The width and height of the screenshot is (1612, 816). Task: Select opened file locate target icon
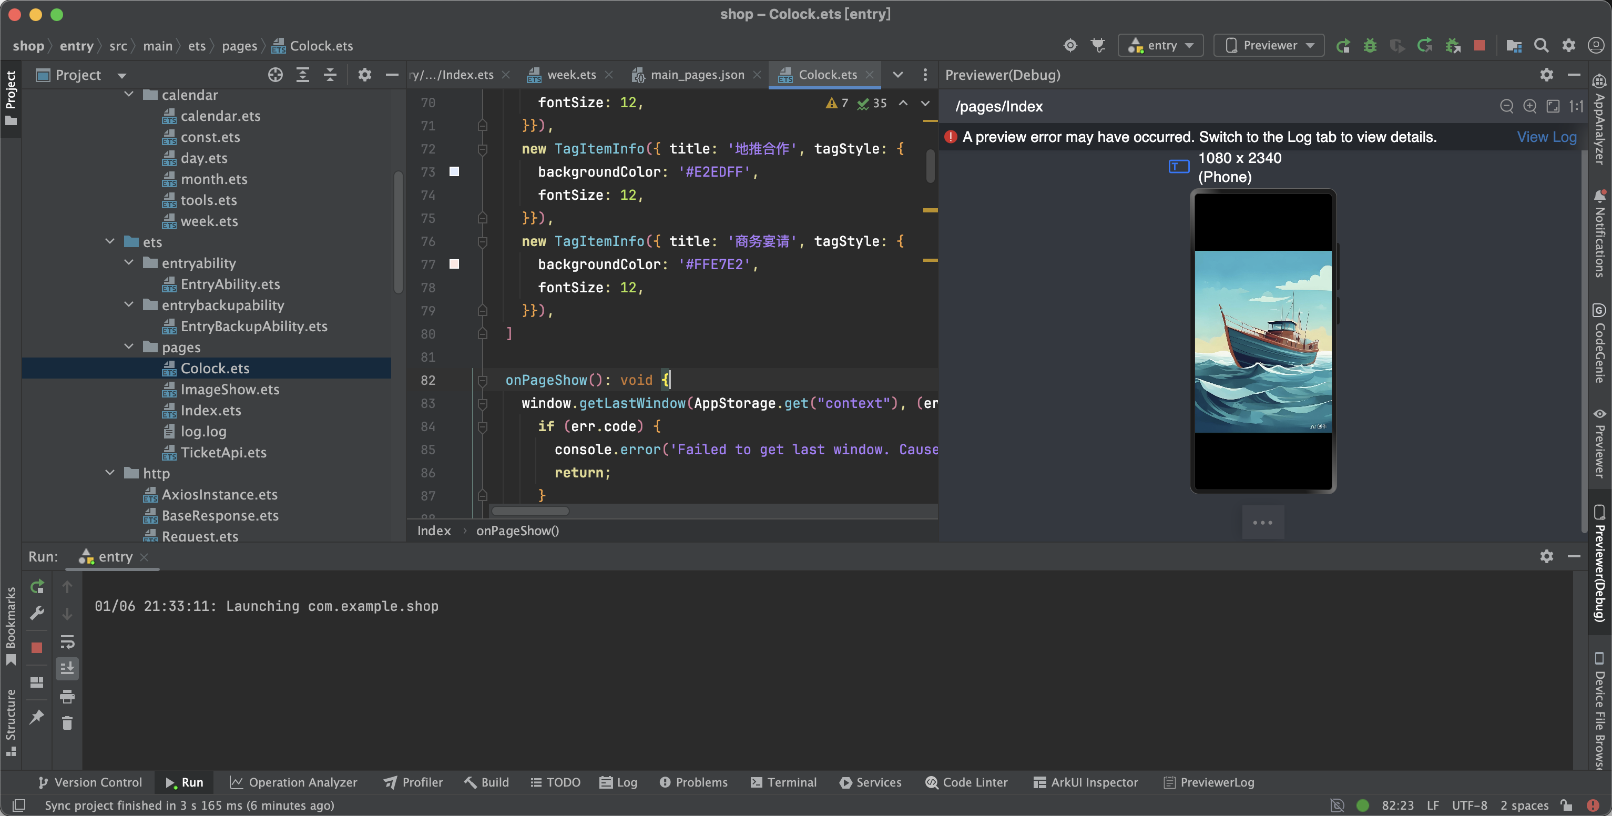276,75
